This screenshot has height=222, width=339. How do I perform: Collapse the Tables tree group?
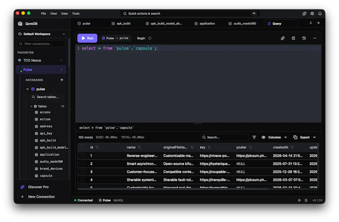(x=31, y=106)
